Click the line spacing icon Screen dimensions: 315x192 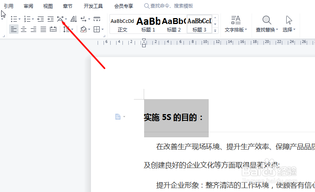point(66,30)
